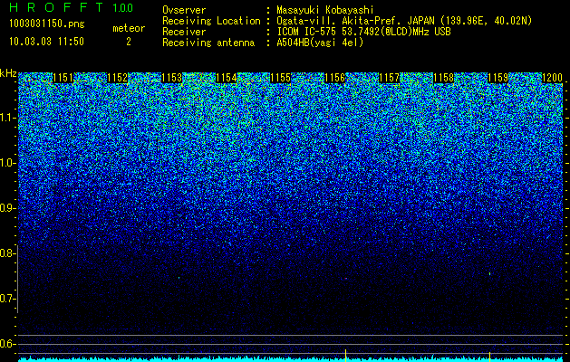This screenshot has height=362, width=570.
Task: Select the filename 1003031150.png
Action: point(47,24)
